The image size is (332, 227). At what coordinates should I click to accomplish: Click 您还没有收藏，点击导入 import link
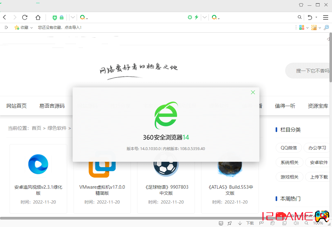point(60,28)
